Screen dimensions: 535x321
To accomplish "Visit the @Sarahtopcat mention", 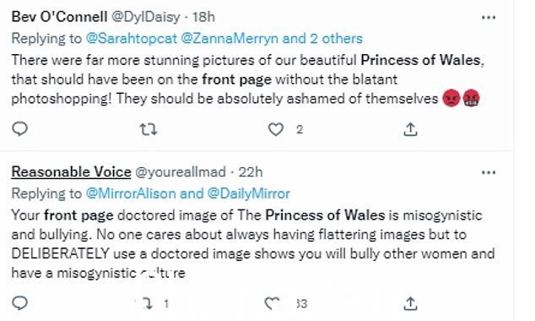I will coord(132,38).
